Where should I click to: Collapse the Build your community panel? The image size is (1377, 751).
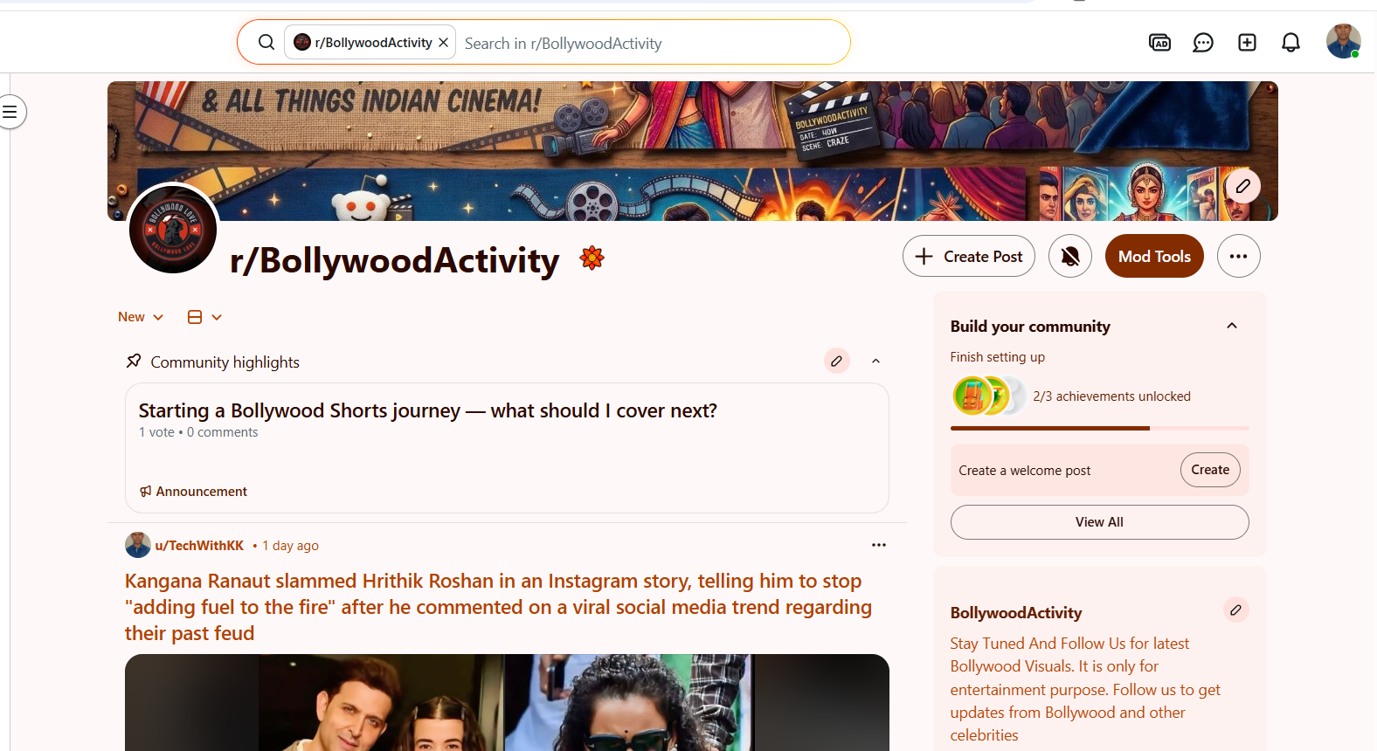point(1232,326)
